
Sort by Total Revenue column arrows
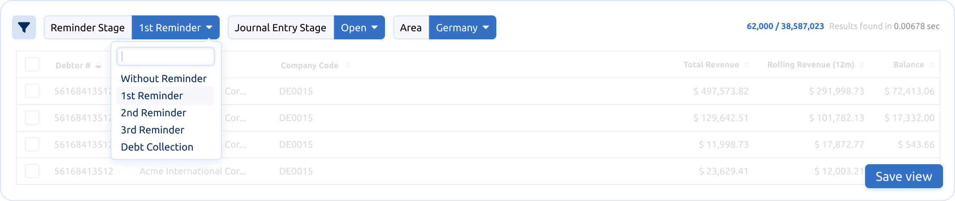click(x=746, y=65)
